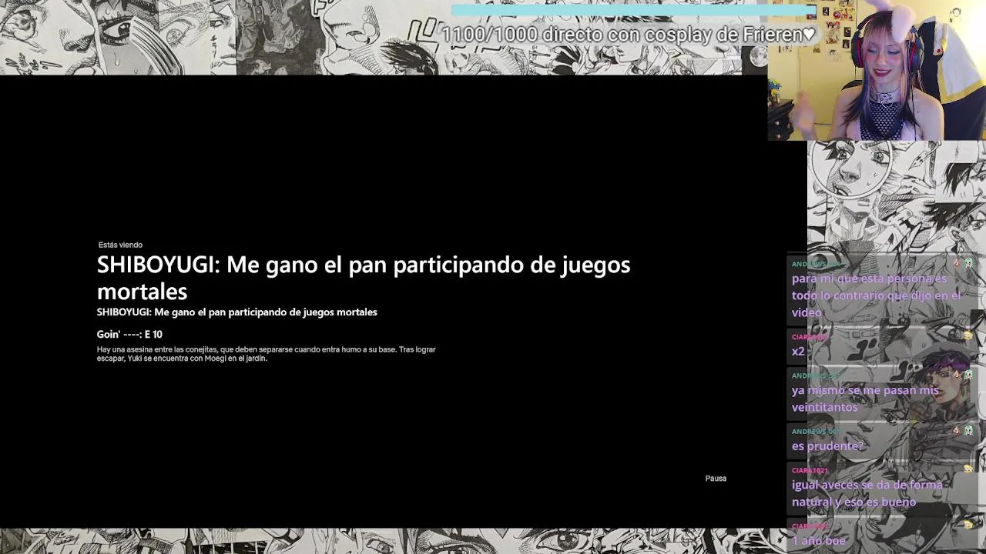Click the 'es prudente?' chat message

point(827,446)
